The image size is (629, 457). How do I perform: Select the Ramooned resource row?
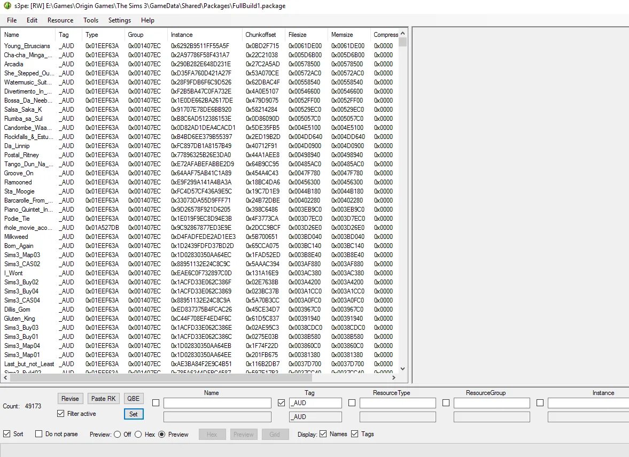200,182
